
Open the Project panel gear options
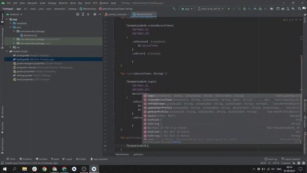[x=95, y=14]
